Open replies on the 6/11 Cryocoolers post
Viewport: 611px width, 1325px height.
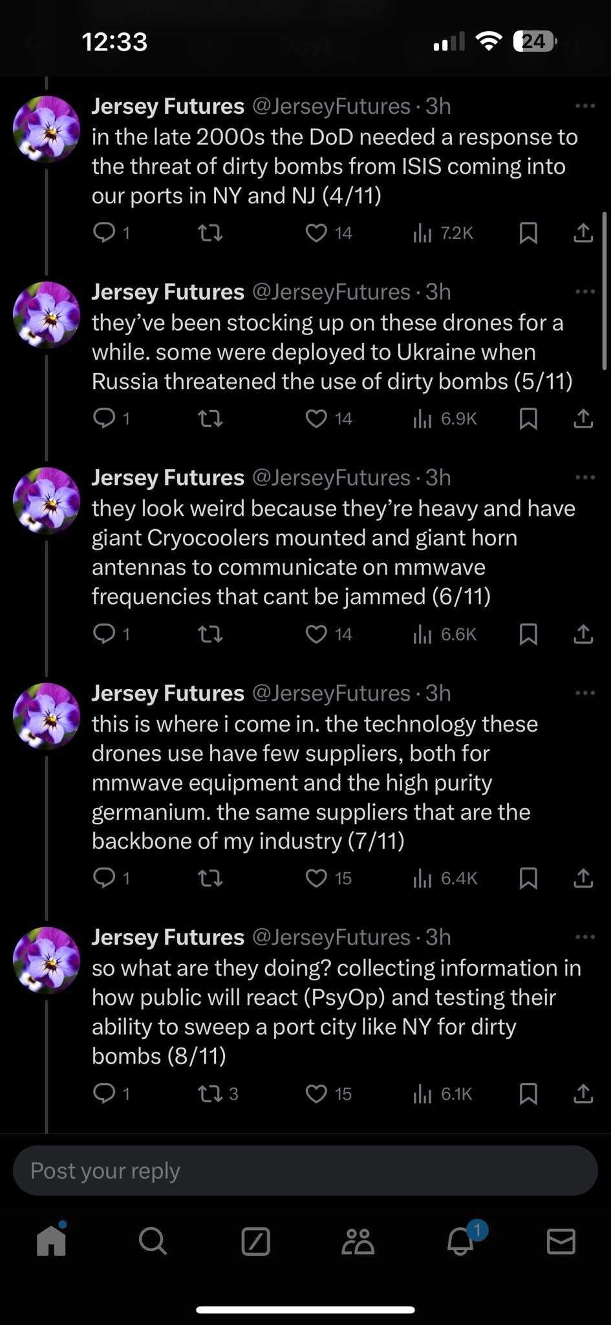point(104,635)
